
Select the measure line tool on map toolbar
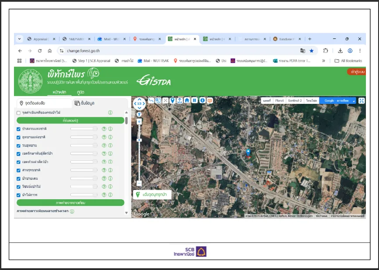coord(151,100)
